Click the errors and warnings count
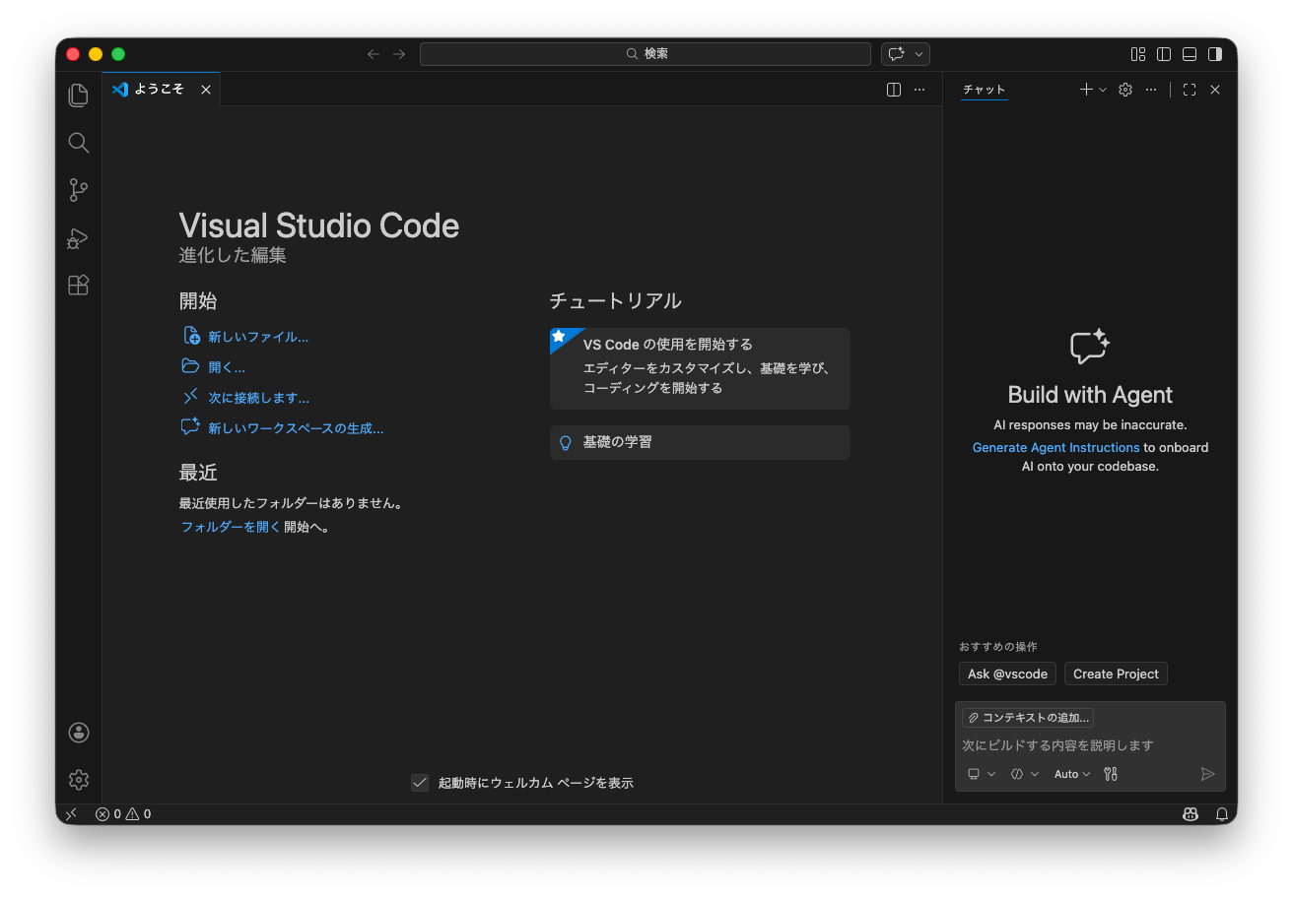The width and height of the screenshot is (1293, 898). click(x=123, y=814)
